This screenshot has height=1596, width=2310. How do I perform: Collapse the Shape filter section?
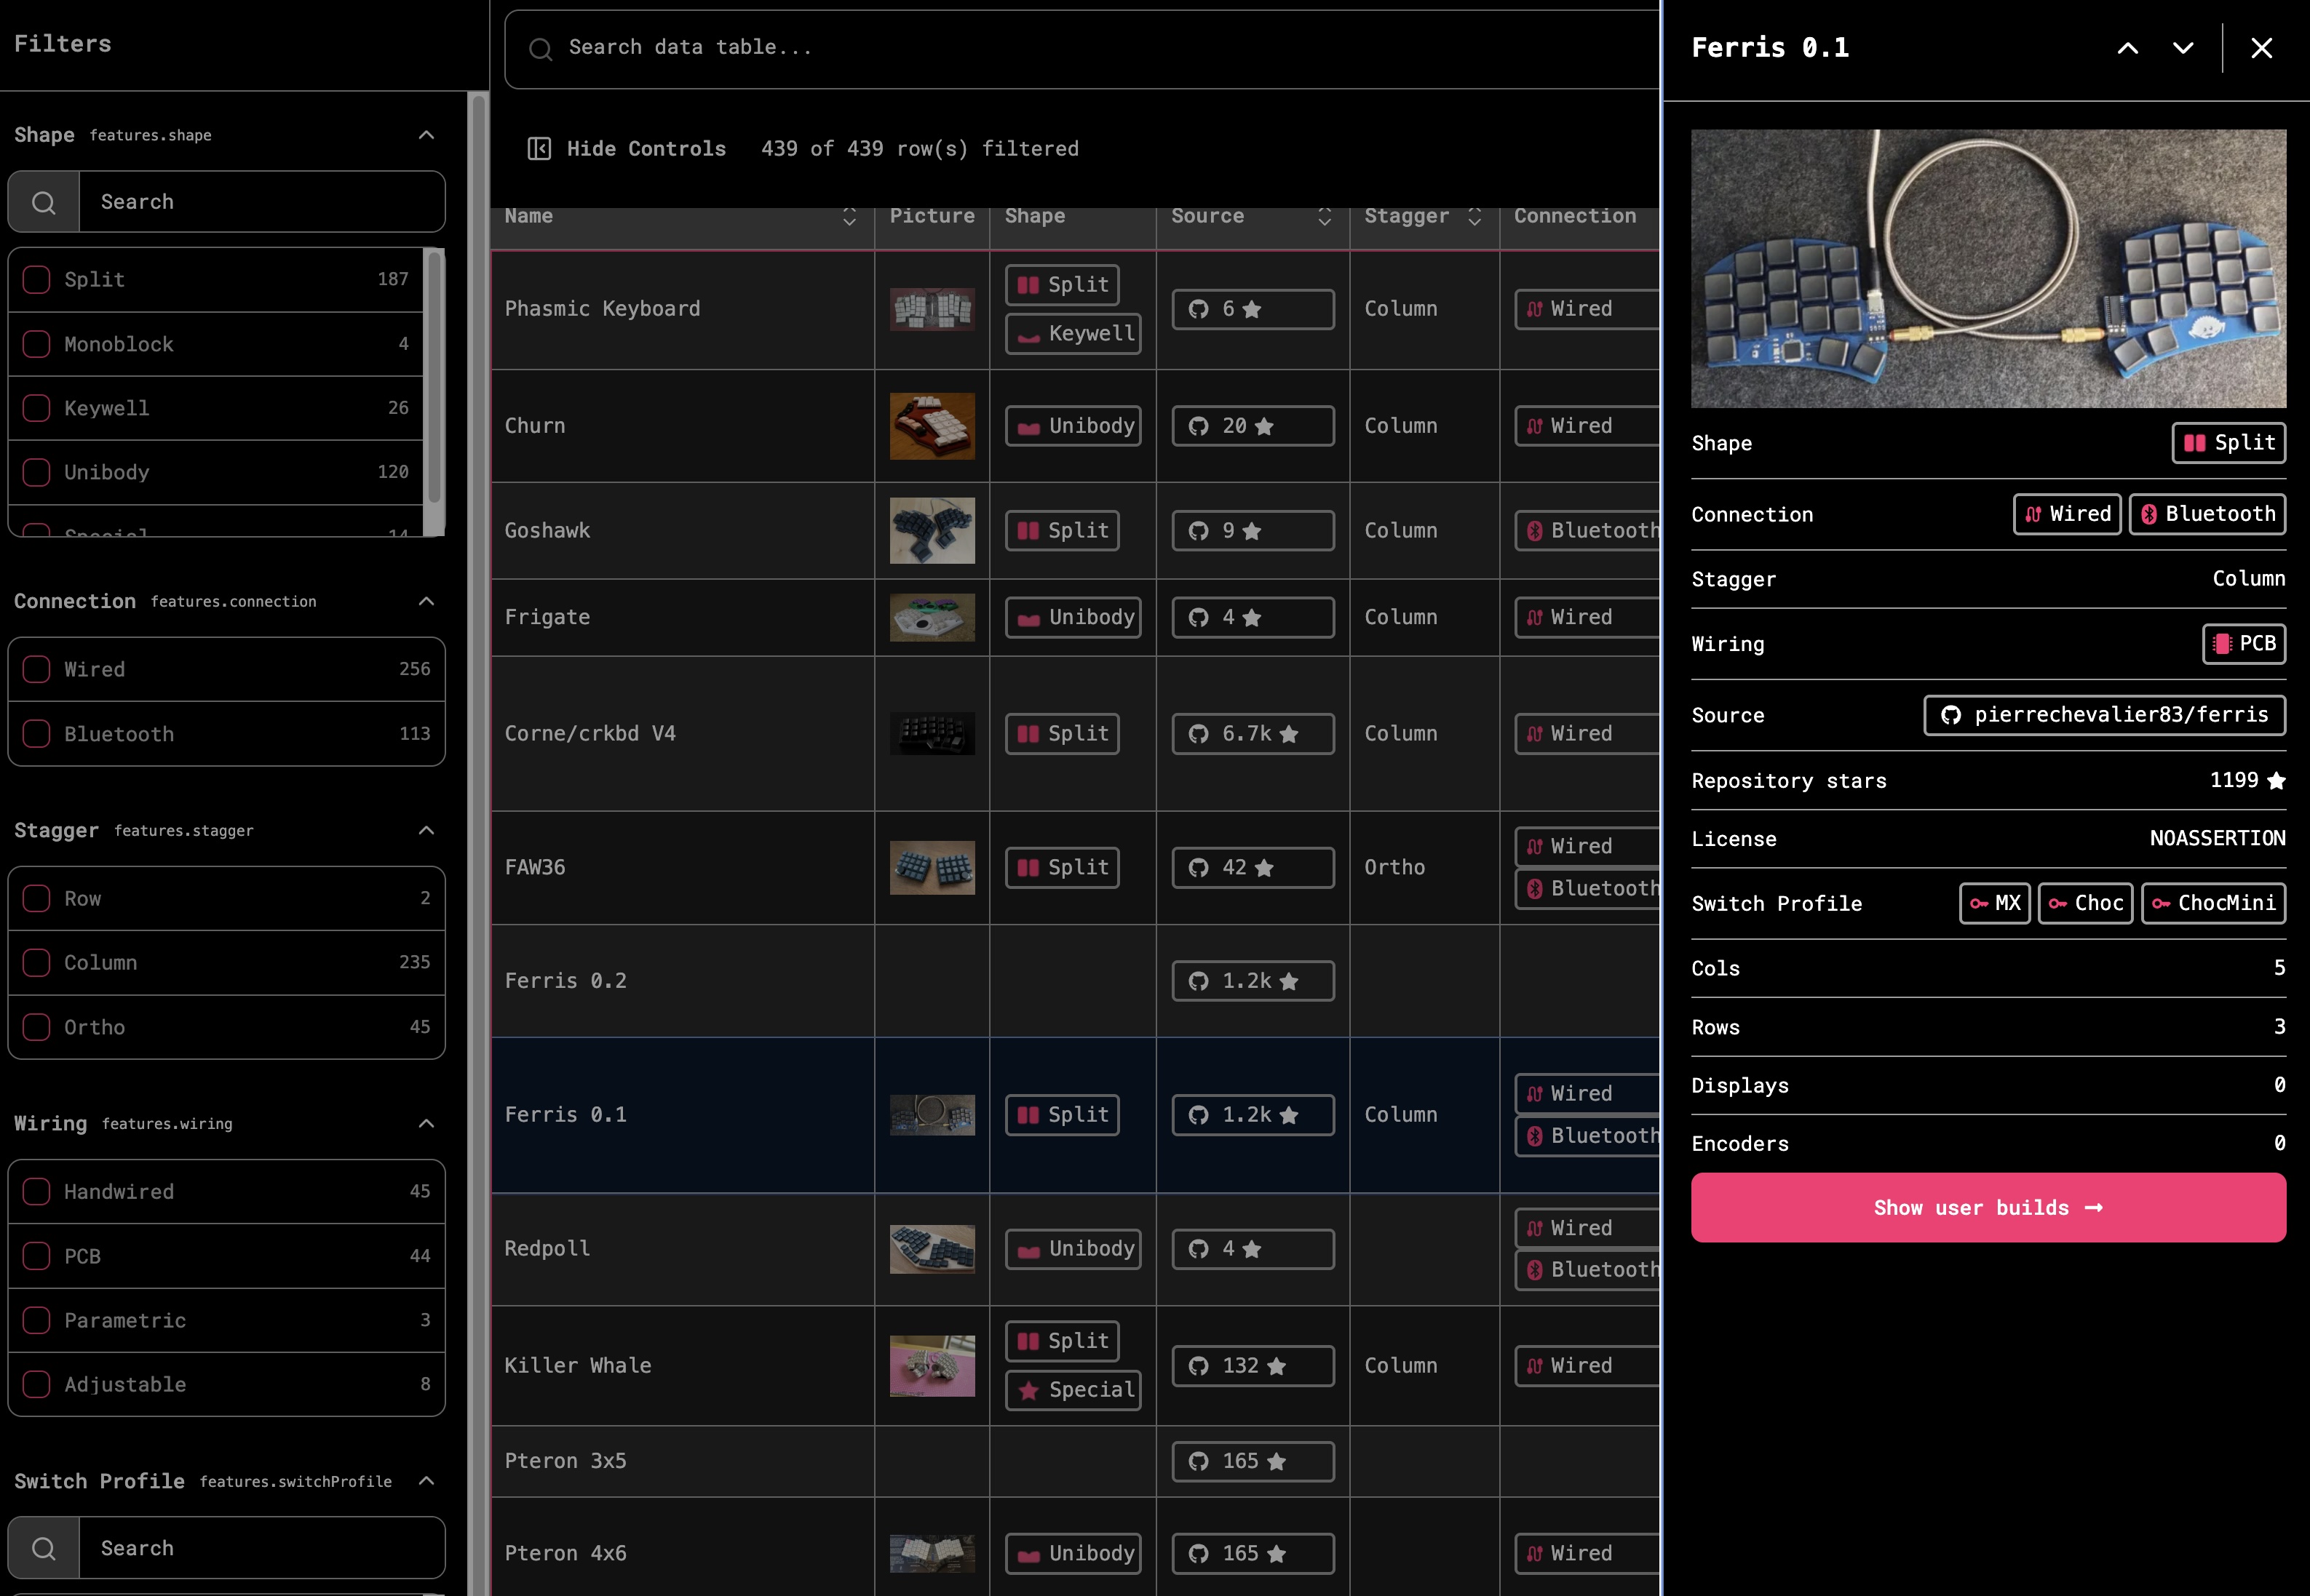pyautogui.click(x=426, y=135)
